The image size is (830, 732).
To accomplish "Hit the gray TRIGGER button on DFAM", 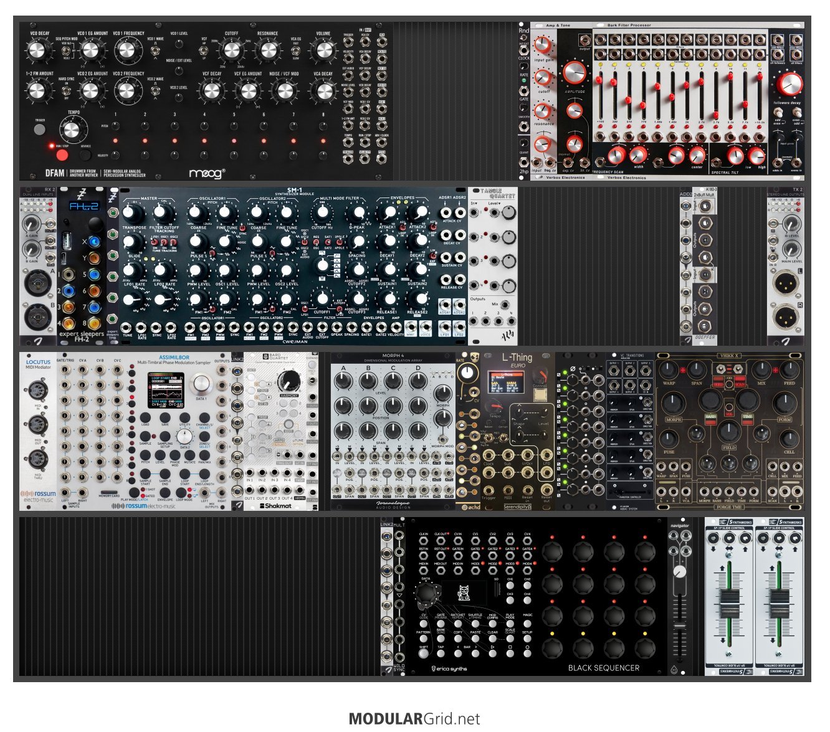I will click(40, 130).
